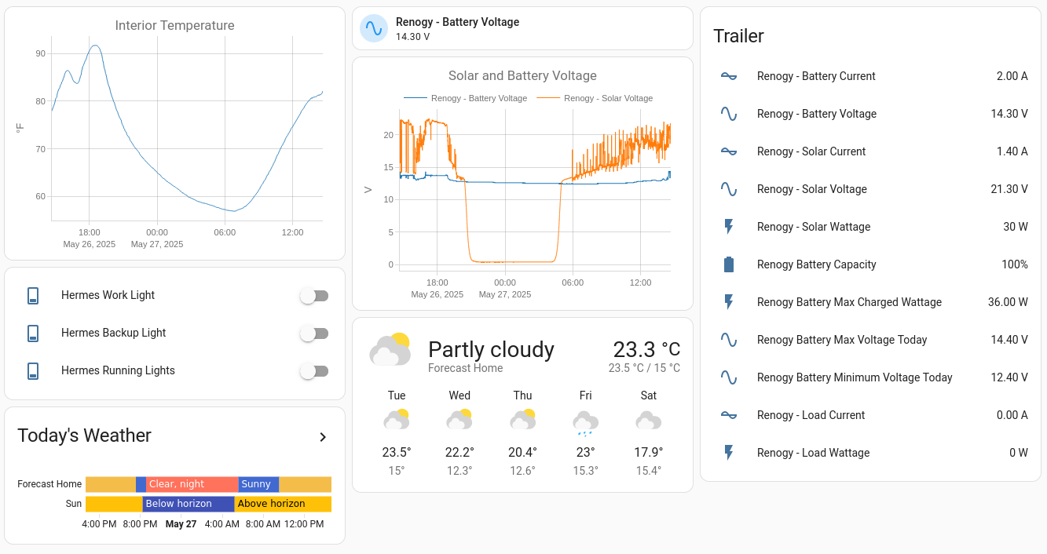Click the Renogy - Load Wattage lightning icon
The width and height of the screenshot is (1047, 554).
point(729,453)
